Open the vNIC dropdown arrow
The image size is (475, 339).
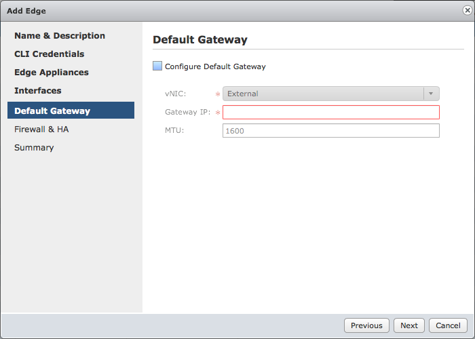tap(431, 94)
